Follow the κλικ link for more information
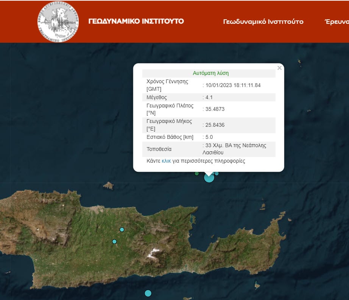The height and width of the screenshot is (300, 349). pyautogui.click(x=166, y=161)
